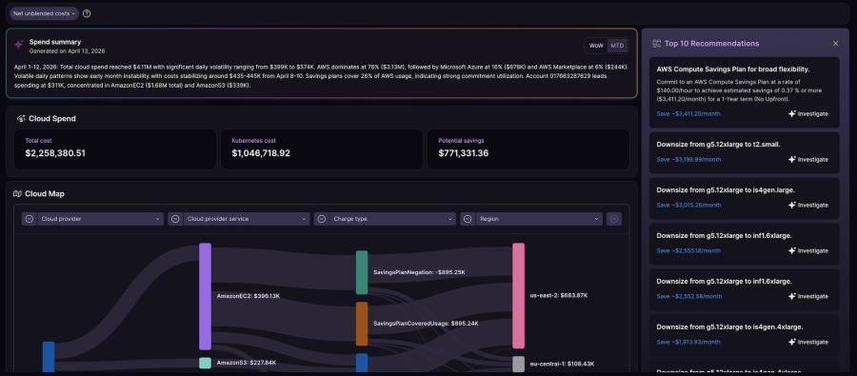Open the Cloud provider dropdown
Image resolution: width=857 pixels, height=376 pixels.
pos(100,219)
